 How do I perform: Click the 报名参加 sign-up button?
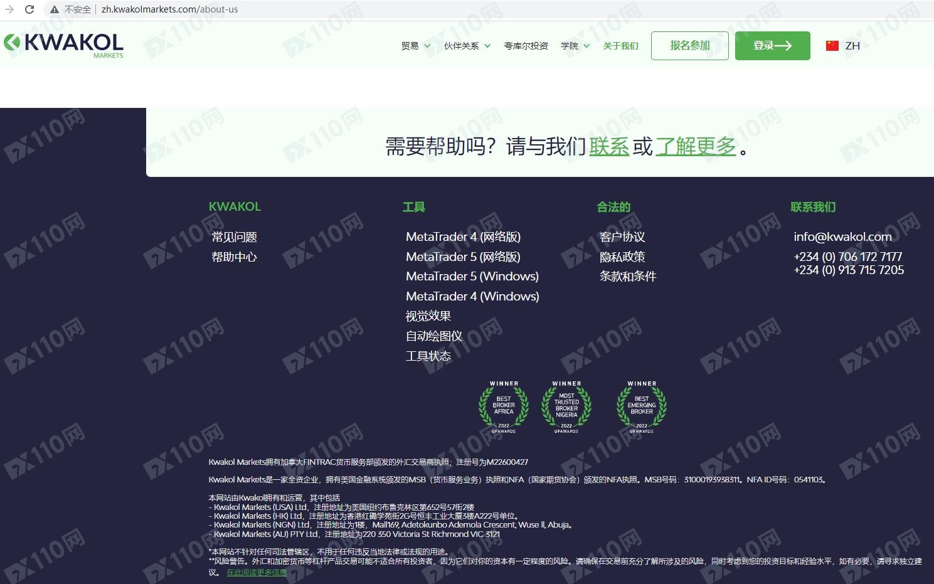coord(689,46)
